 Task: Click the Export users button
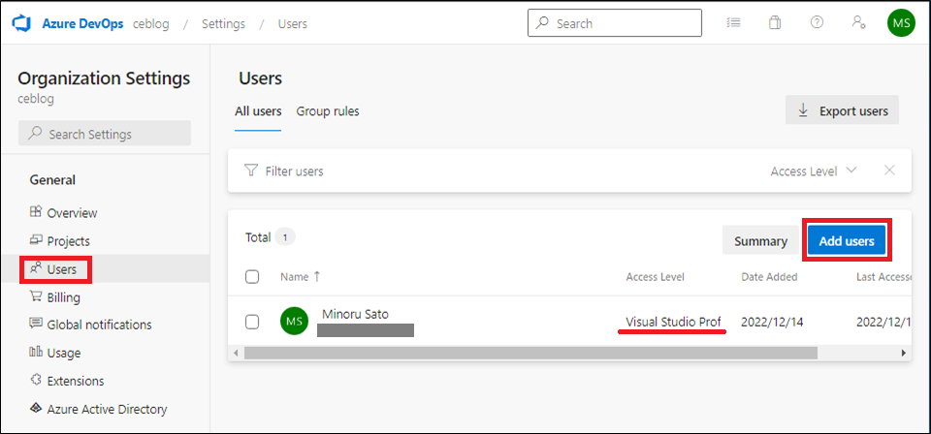(x=842, y=110)
